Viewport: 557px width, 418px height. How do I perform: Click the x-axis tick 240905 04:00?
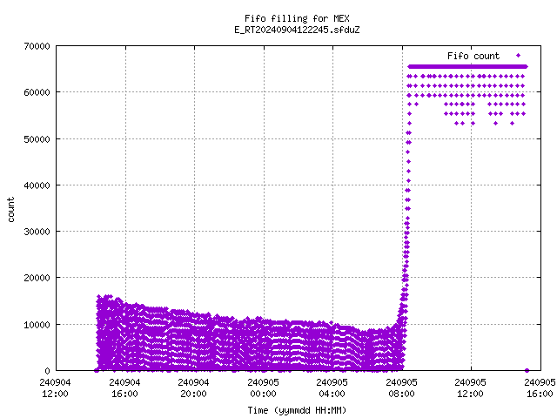point(332,388)
